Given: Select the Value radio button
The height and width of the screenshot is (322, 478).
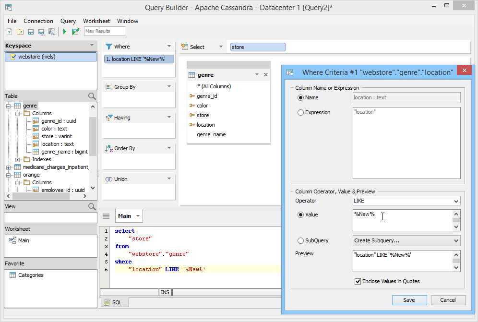Looking at the screenshot, I should pos(300,215).
